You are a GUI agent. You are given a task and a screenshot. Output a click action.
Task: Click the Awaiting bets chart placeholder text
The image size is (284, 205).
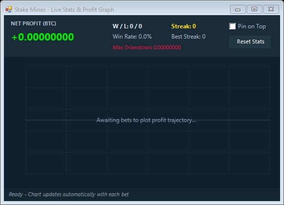point(146,120)
